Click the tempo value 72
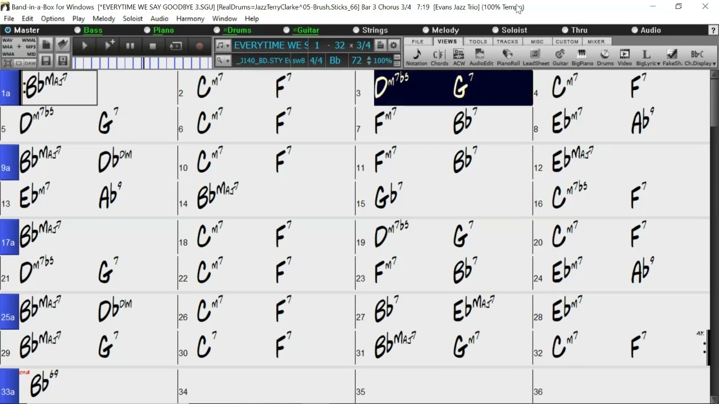 click(x=356, y=61)
